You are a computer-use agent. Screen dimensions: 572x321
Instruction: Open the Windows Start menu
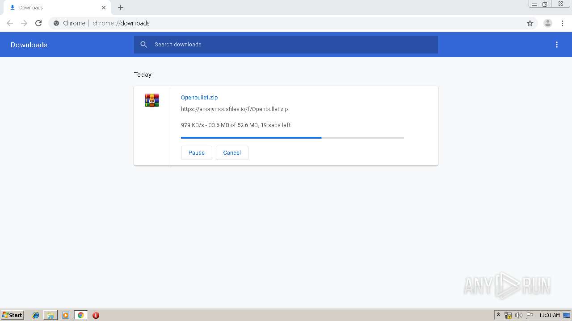pyautogui.click(x=13, y=315)
